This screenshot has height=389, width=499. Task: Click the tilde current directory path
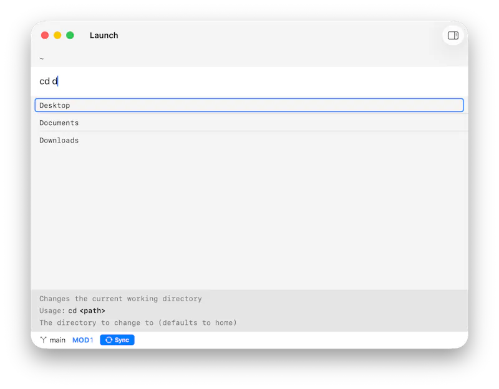point(42,59)
